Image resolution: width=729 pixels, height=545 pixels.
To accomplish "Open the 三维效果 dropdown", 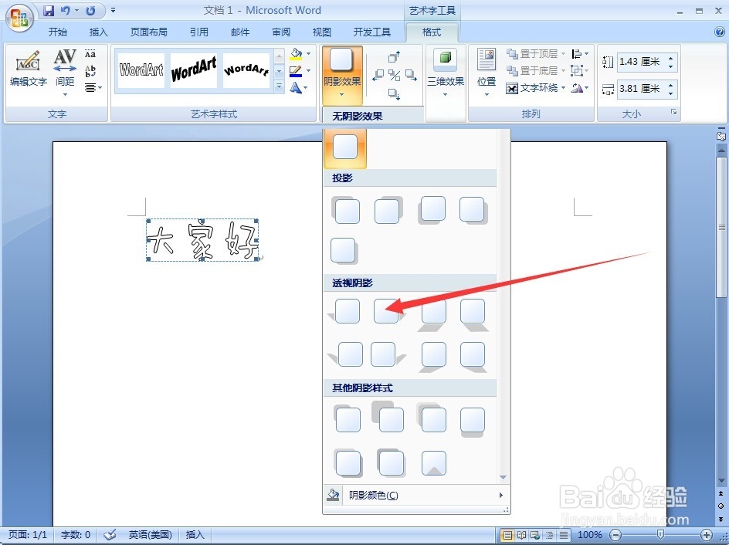I will coord(446,73).
